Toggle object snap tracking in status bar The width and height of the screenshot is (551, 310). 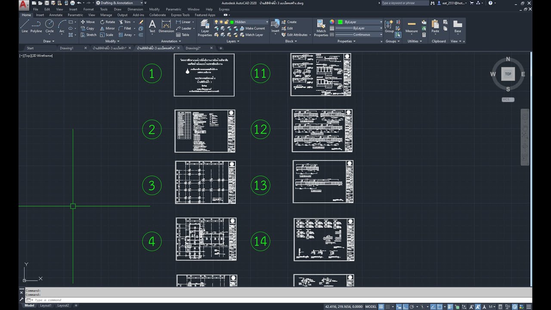(x=433, y=307)
